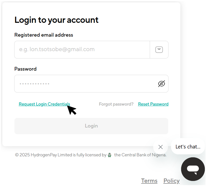This screenshot has width=209, height=186.
Task: Click the Registered email address label
Action: pos(44,35)
